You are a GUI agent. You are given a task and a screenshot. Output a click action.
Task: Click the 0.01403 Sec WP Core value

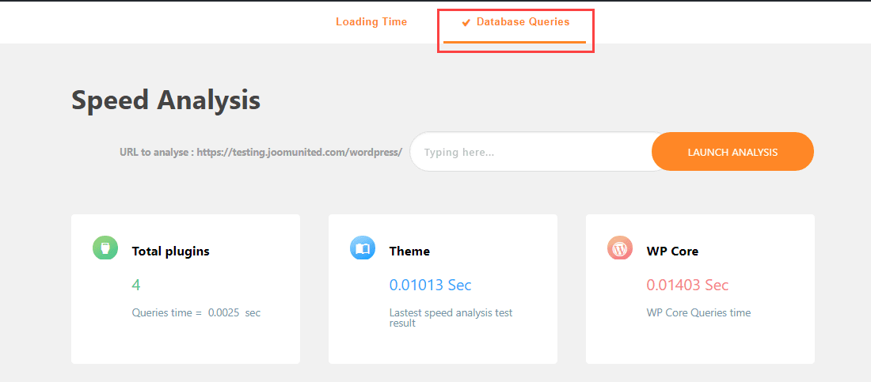[687, 286]
